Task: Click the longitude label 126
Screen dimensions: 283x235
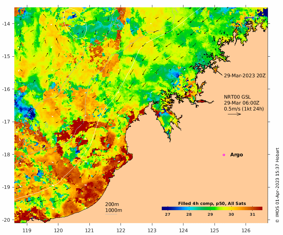Action: pos(246,230)
